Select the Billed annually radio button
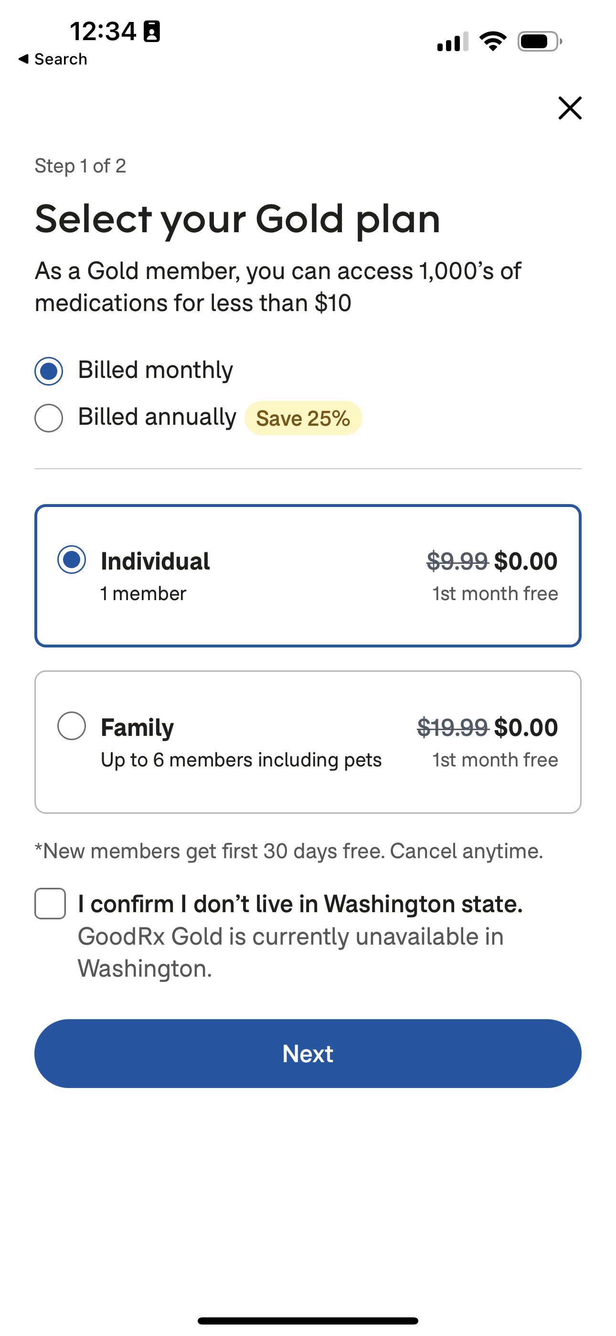Image resolution: width=616 pixels, height=1336 pixels. pyautogui.click(x=49, y=418)
